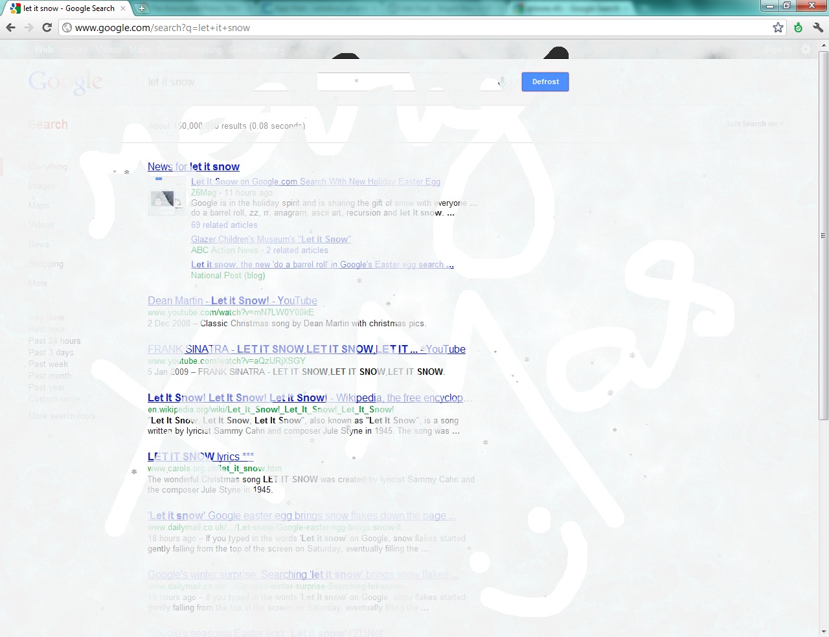Viewport: 829px width, 637px height.
Task: Click the green extension icon in toolbar
Action: click(x=798, y=28)
